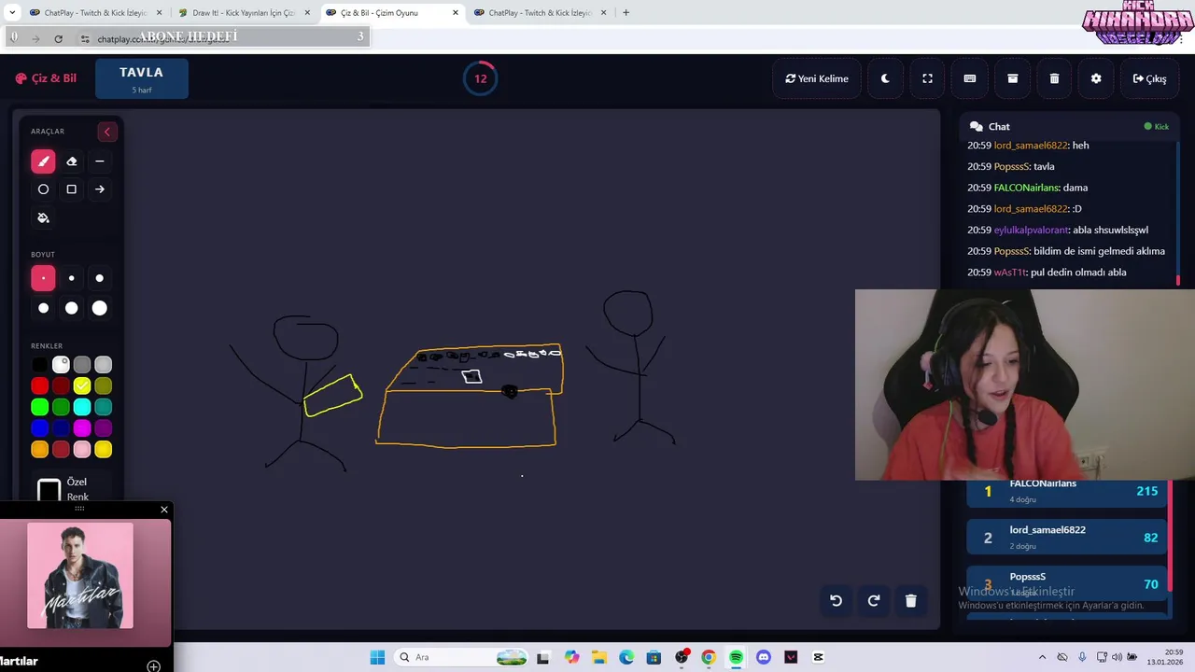The height and width of the screenshot is (672, 1195).
Task: Pick the black color swatch
Action: tap(39, 365)
